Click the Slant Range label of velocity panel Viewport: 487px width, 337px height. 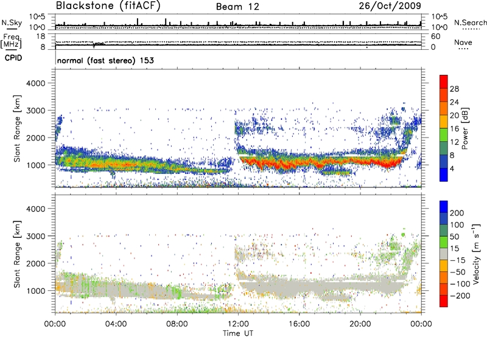pyautogui.click(x=17, y=254)
